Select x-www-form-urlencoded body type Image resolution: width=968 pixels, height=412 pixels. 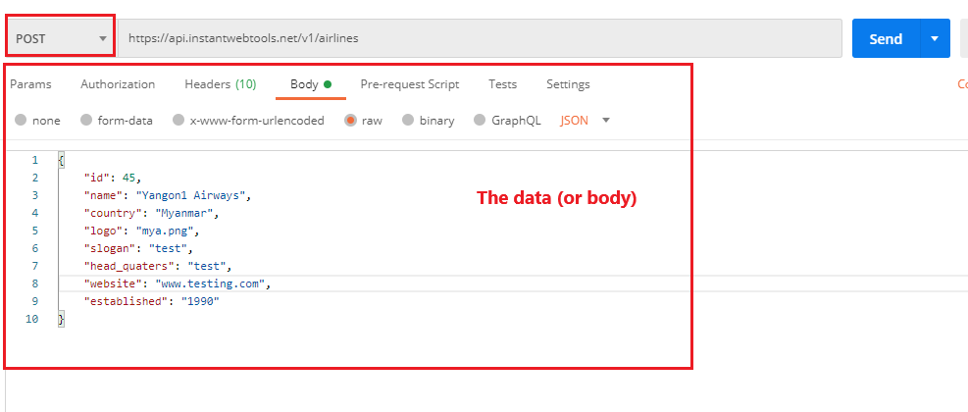coord(178,121)
